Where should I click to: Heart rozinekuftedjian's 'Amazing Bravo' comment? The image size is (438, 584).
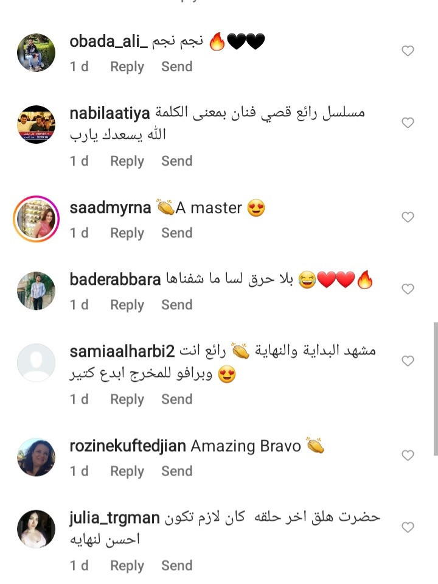[x=408, y=455]
